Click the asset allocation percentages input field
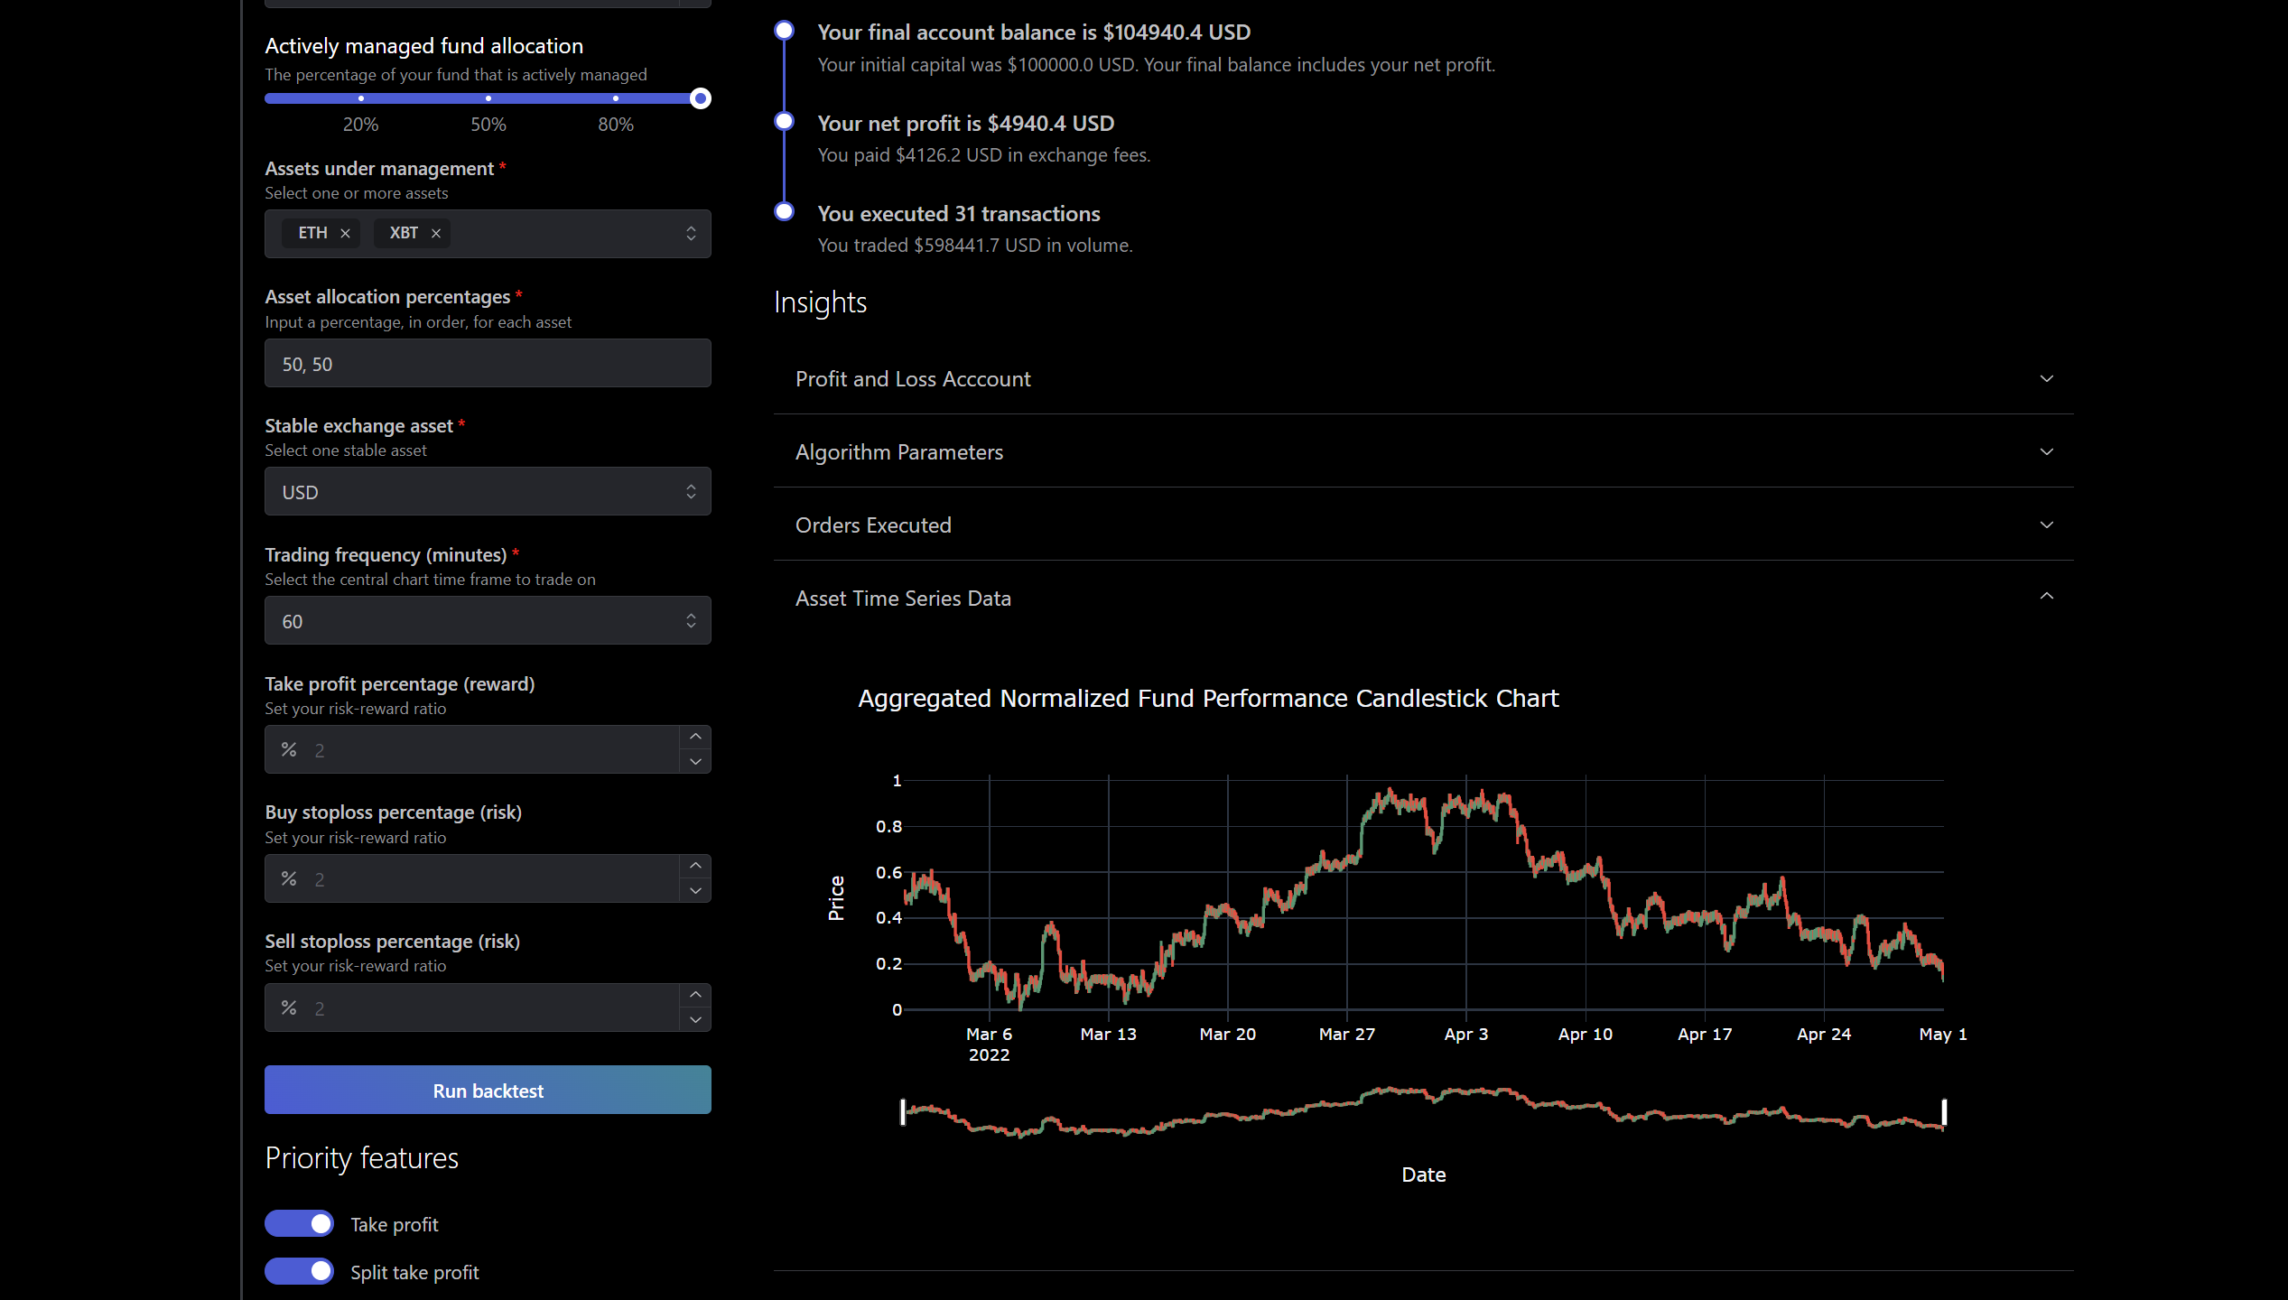 click(487, 363)
